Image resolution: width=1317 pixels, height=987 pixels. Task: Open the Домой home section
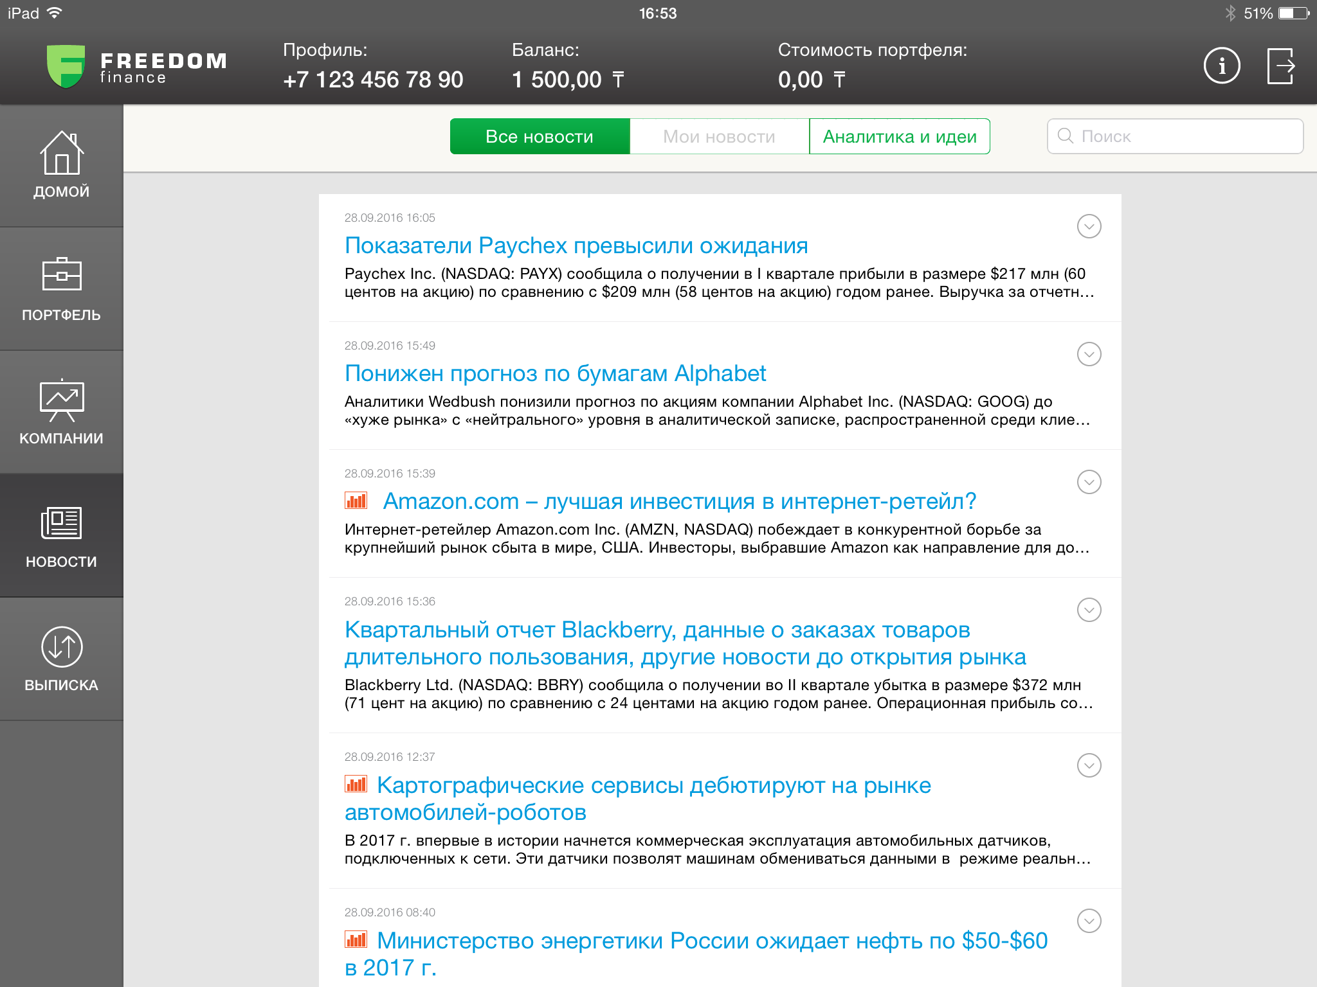[x=61, y=166]
